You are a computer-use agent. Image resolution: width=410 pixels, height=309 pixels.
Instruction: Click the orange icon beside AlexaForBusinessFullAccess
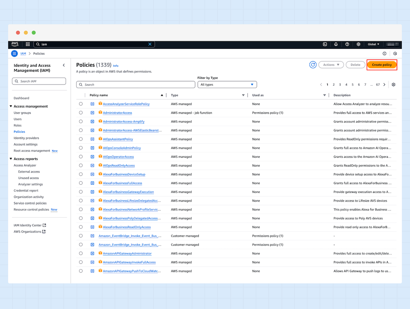click(100, 183)
